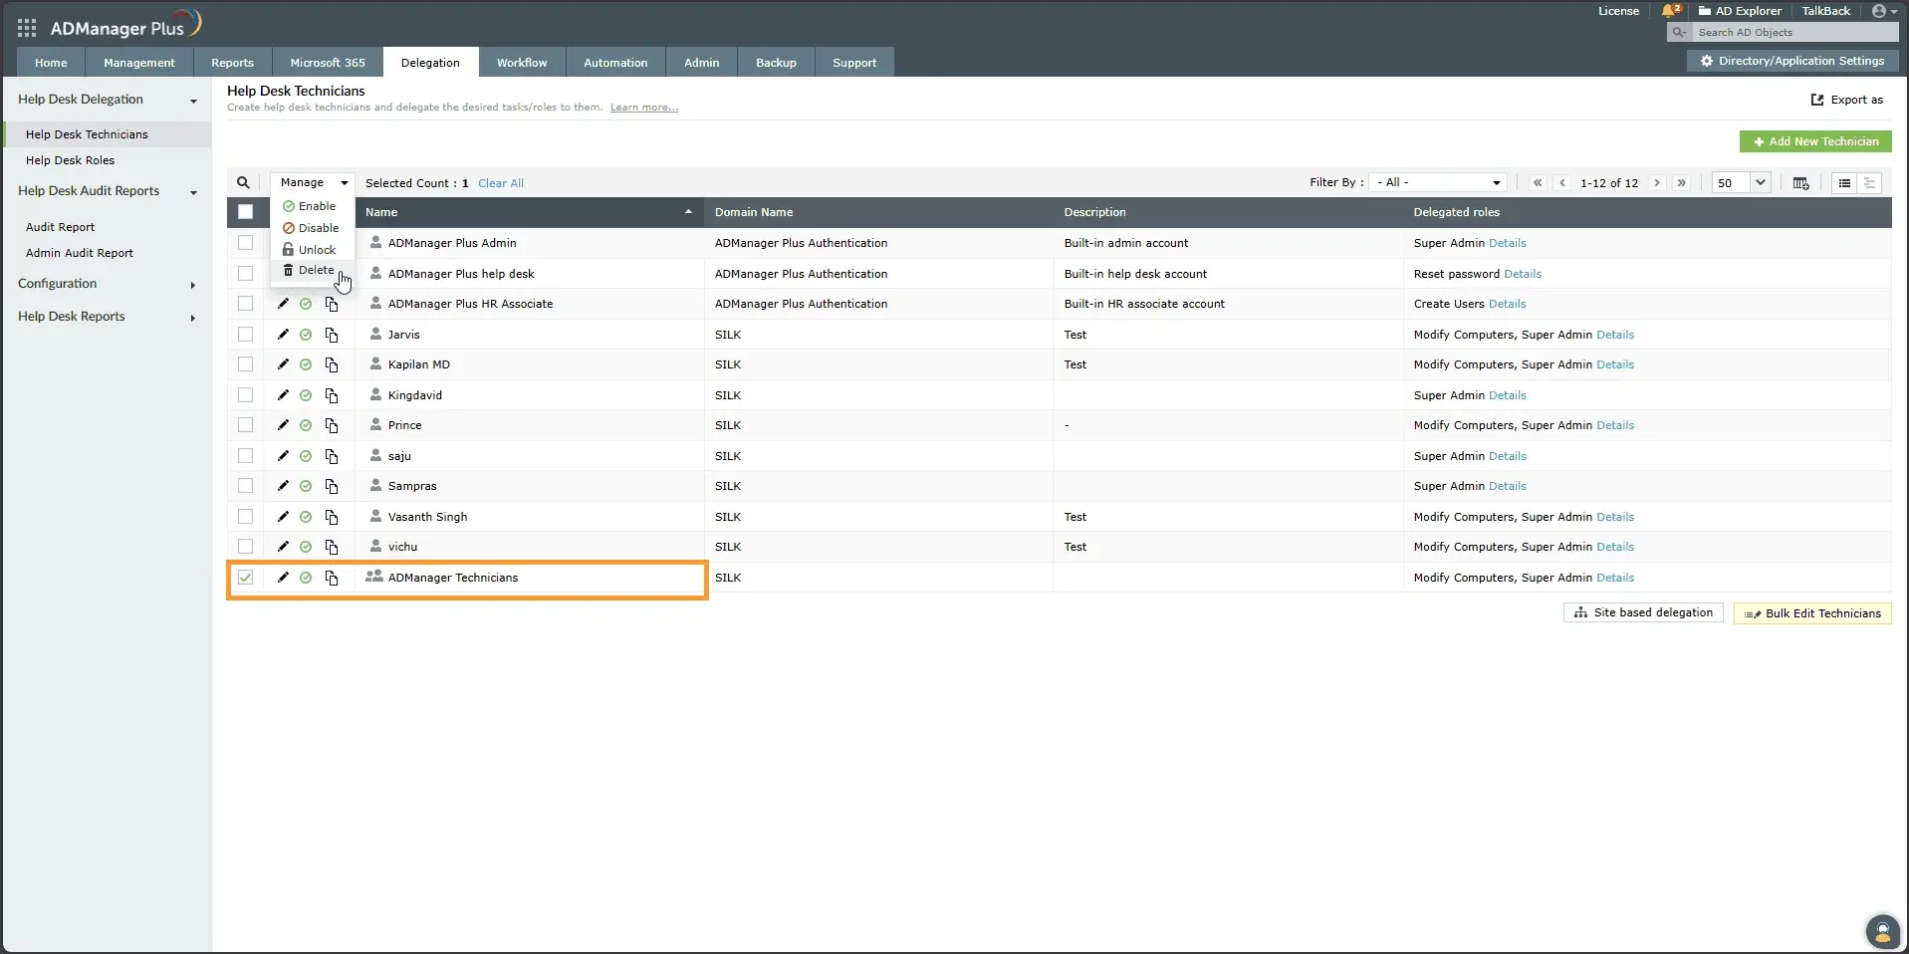Uncheck the ADManager Technicians checkbox
1909x954 pixels.
click(x=245, y=578)
